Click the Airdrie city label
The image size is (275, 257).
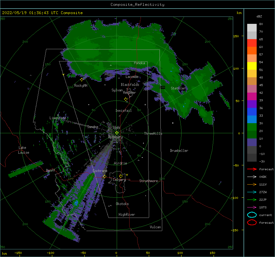120,163
